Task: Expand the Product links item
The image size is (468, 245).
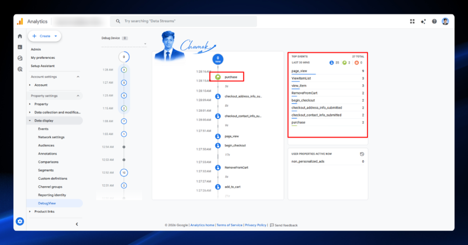Action: point(30,212)
